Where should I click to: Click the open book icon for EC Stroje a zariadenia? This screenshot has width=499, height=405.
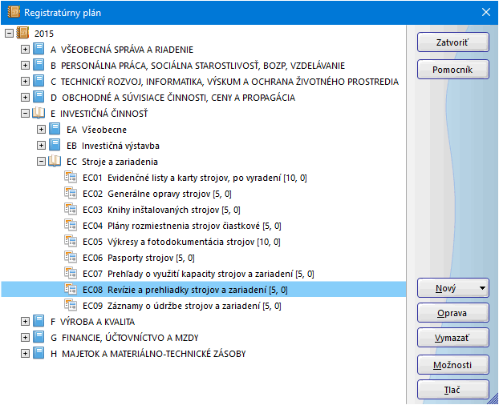point(55,162)
